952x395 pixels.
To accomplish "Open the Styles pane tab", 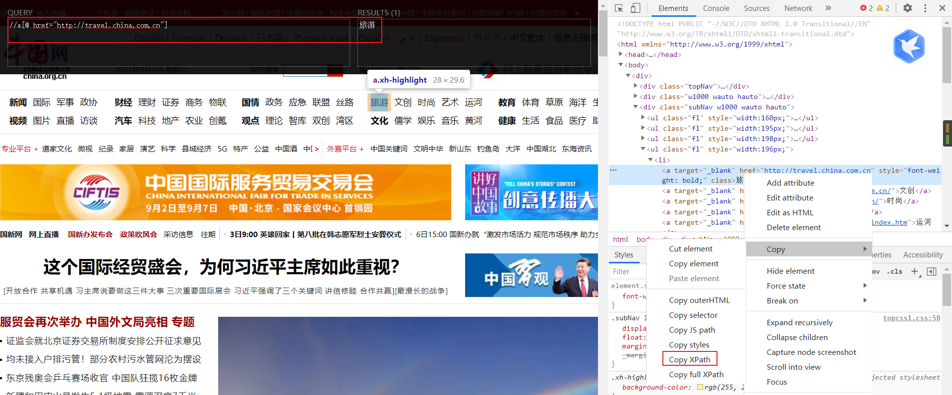I will (624, 254).
